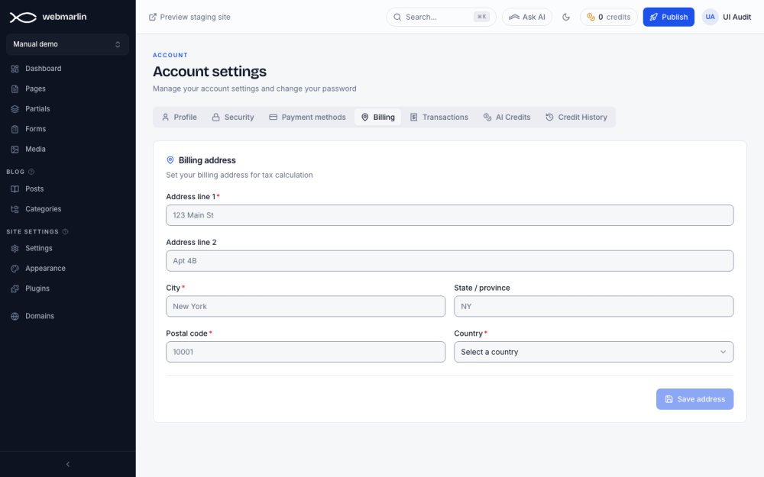
Task: Click the Domains globe icon
Action: (15, 317)
